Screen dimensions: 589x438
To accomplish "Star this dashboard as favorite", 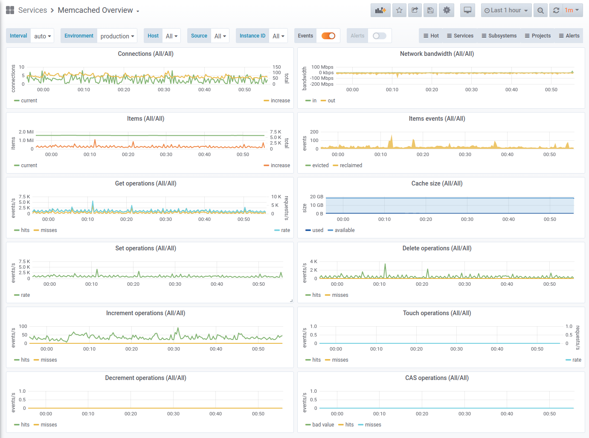I will point(399,10).
